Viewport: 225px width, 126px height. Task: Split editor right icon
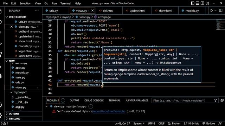(x=221, y=10)
